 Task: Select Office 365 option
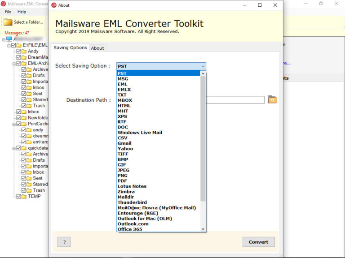click(159, 229)
